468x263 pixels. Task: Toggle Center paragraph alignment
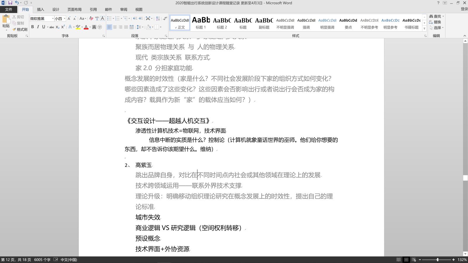click(115, 27)
